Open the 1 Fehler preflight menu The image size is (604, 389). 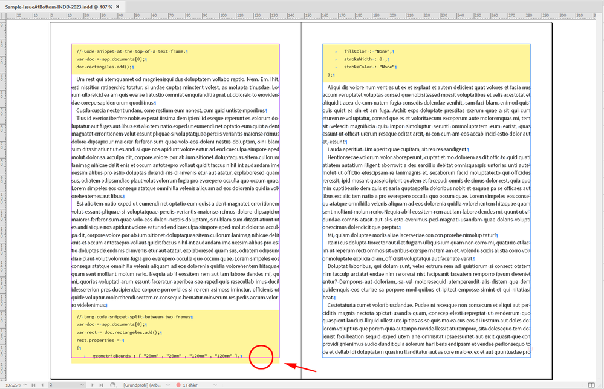(x=190, y=385)
